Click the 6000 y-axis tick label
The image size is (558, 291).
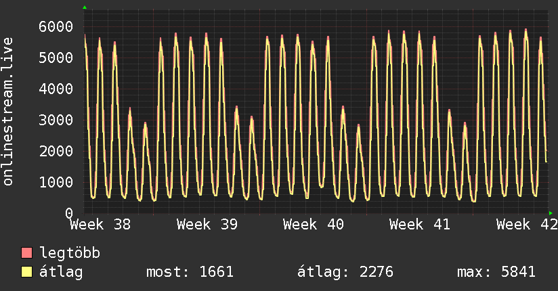pos(56,26)
